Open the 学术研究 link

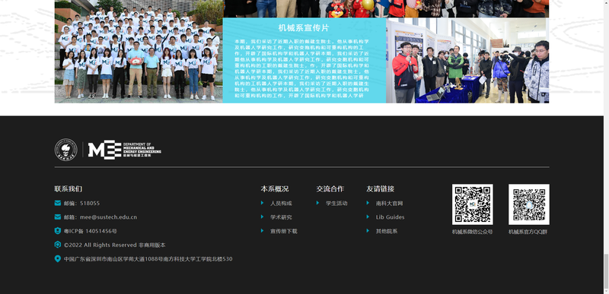click(281, 217)
